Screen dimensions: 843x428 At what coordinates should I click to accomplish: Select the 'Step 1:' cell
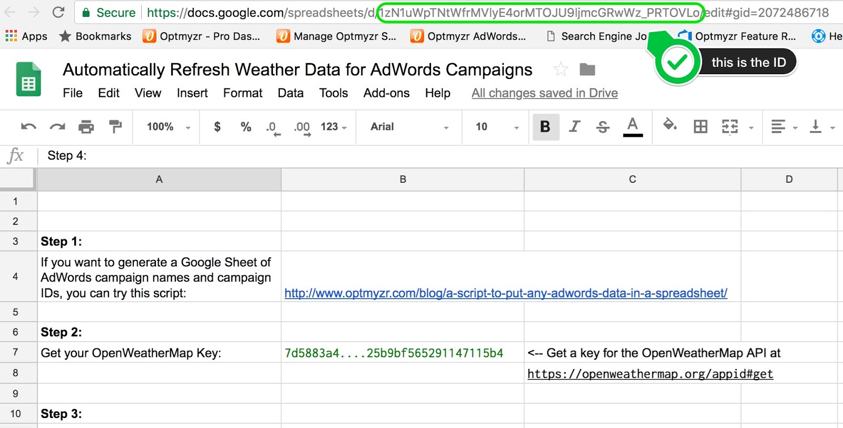coord(159,241)
